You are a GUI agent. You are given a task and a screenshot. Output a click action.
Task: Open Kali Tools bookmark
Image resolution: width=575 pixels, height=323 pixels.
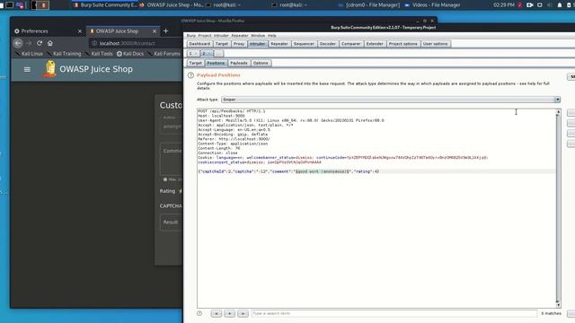coord(99,54)
